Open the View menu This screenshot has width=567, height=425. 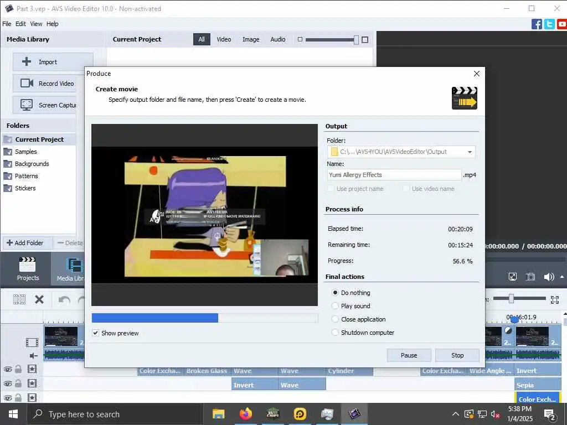point(36,24)
